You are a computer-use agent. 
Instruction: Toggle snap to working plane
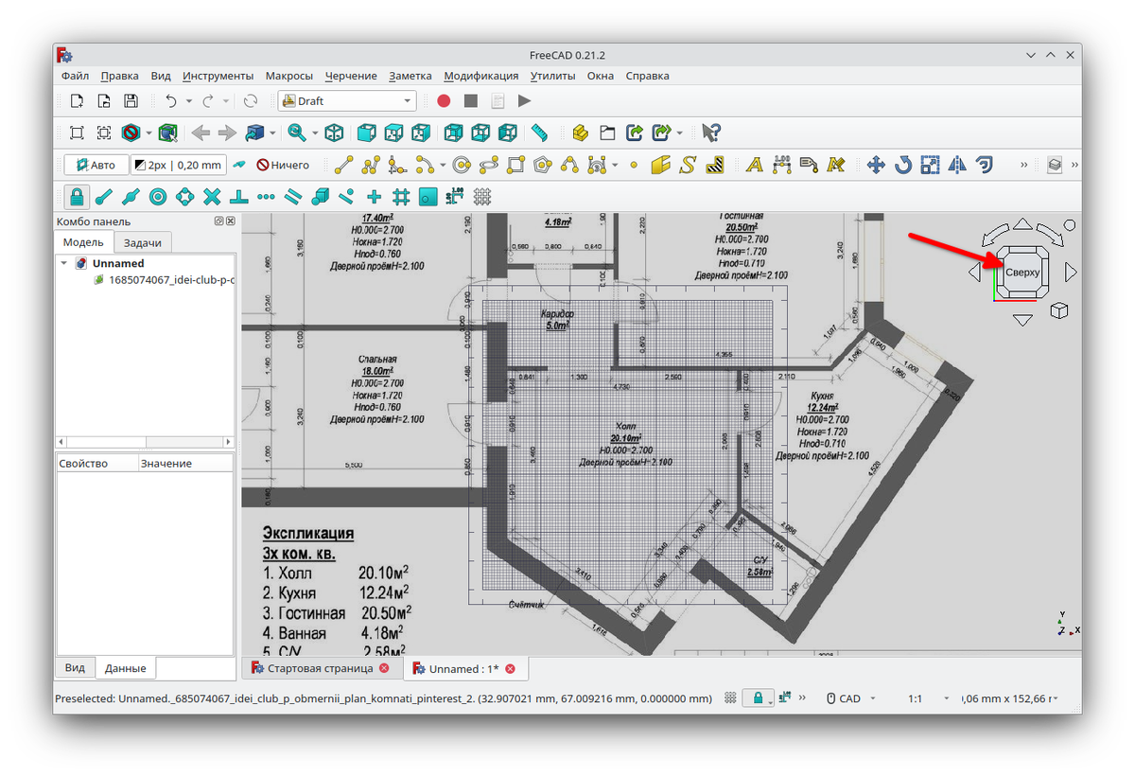point(428,197)
